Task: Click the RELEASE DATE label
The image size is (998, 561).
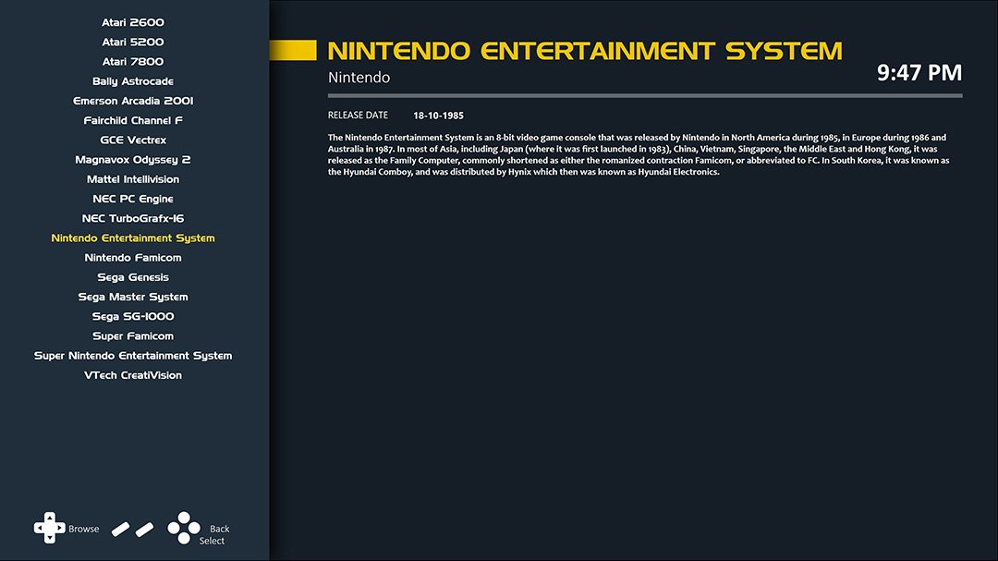Action: click(x=358, y=116)
